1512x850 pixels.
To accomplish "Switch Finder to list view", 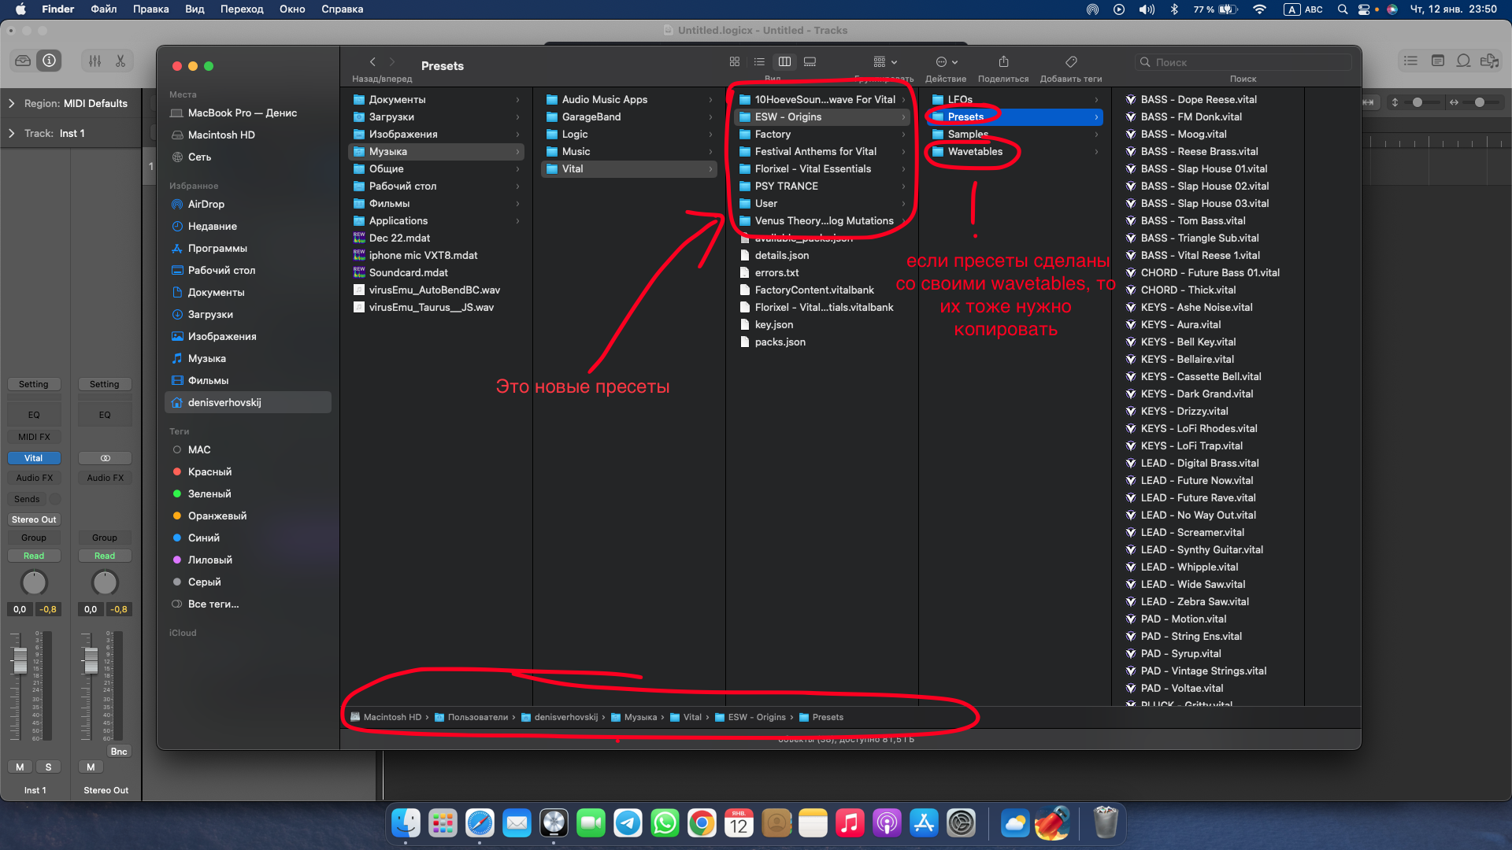I will [759, 61].
